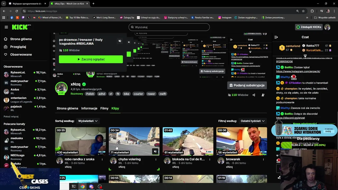Expand the chat leaderboard drawer handle
The height and width of the screenshot is (190, 338).
305,56
